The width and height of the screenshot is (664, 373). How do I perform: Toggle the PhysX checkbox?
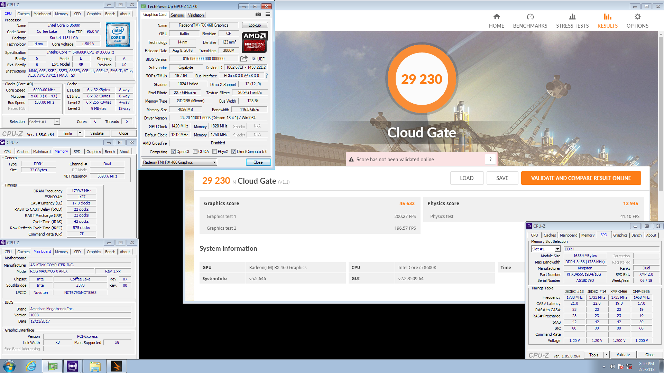(215, 152)
